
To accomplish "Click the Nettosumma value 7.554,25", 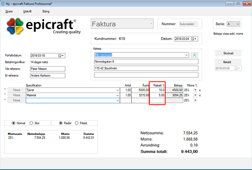I will click(190, 133).
